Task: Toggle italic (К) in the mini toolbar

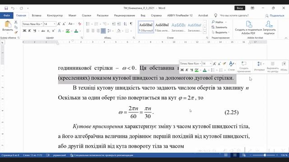Action: (x=186, y=70)
